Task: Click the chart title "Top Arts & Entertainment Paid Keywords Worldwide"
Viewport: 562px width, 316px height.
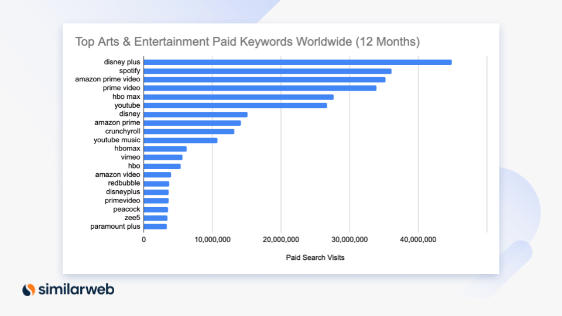Action: click(x=214, y=42)
